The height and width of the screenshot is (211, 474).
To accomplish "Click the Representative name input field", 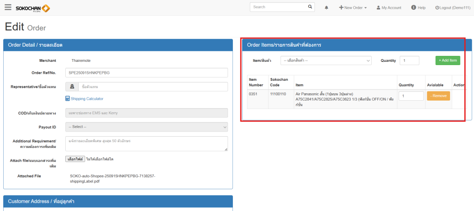I will 153,87.
